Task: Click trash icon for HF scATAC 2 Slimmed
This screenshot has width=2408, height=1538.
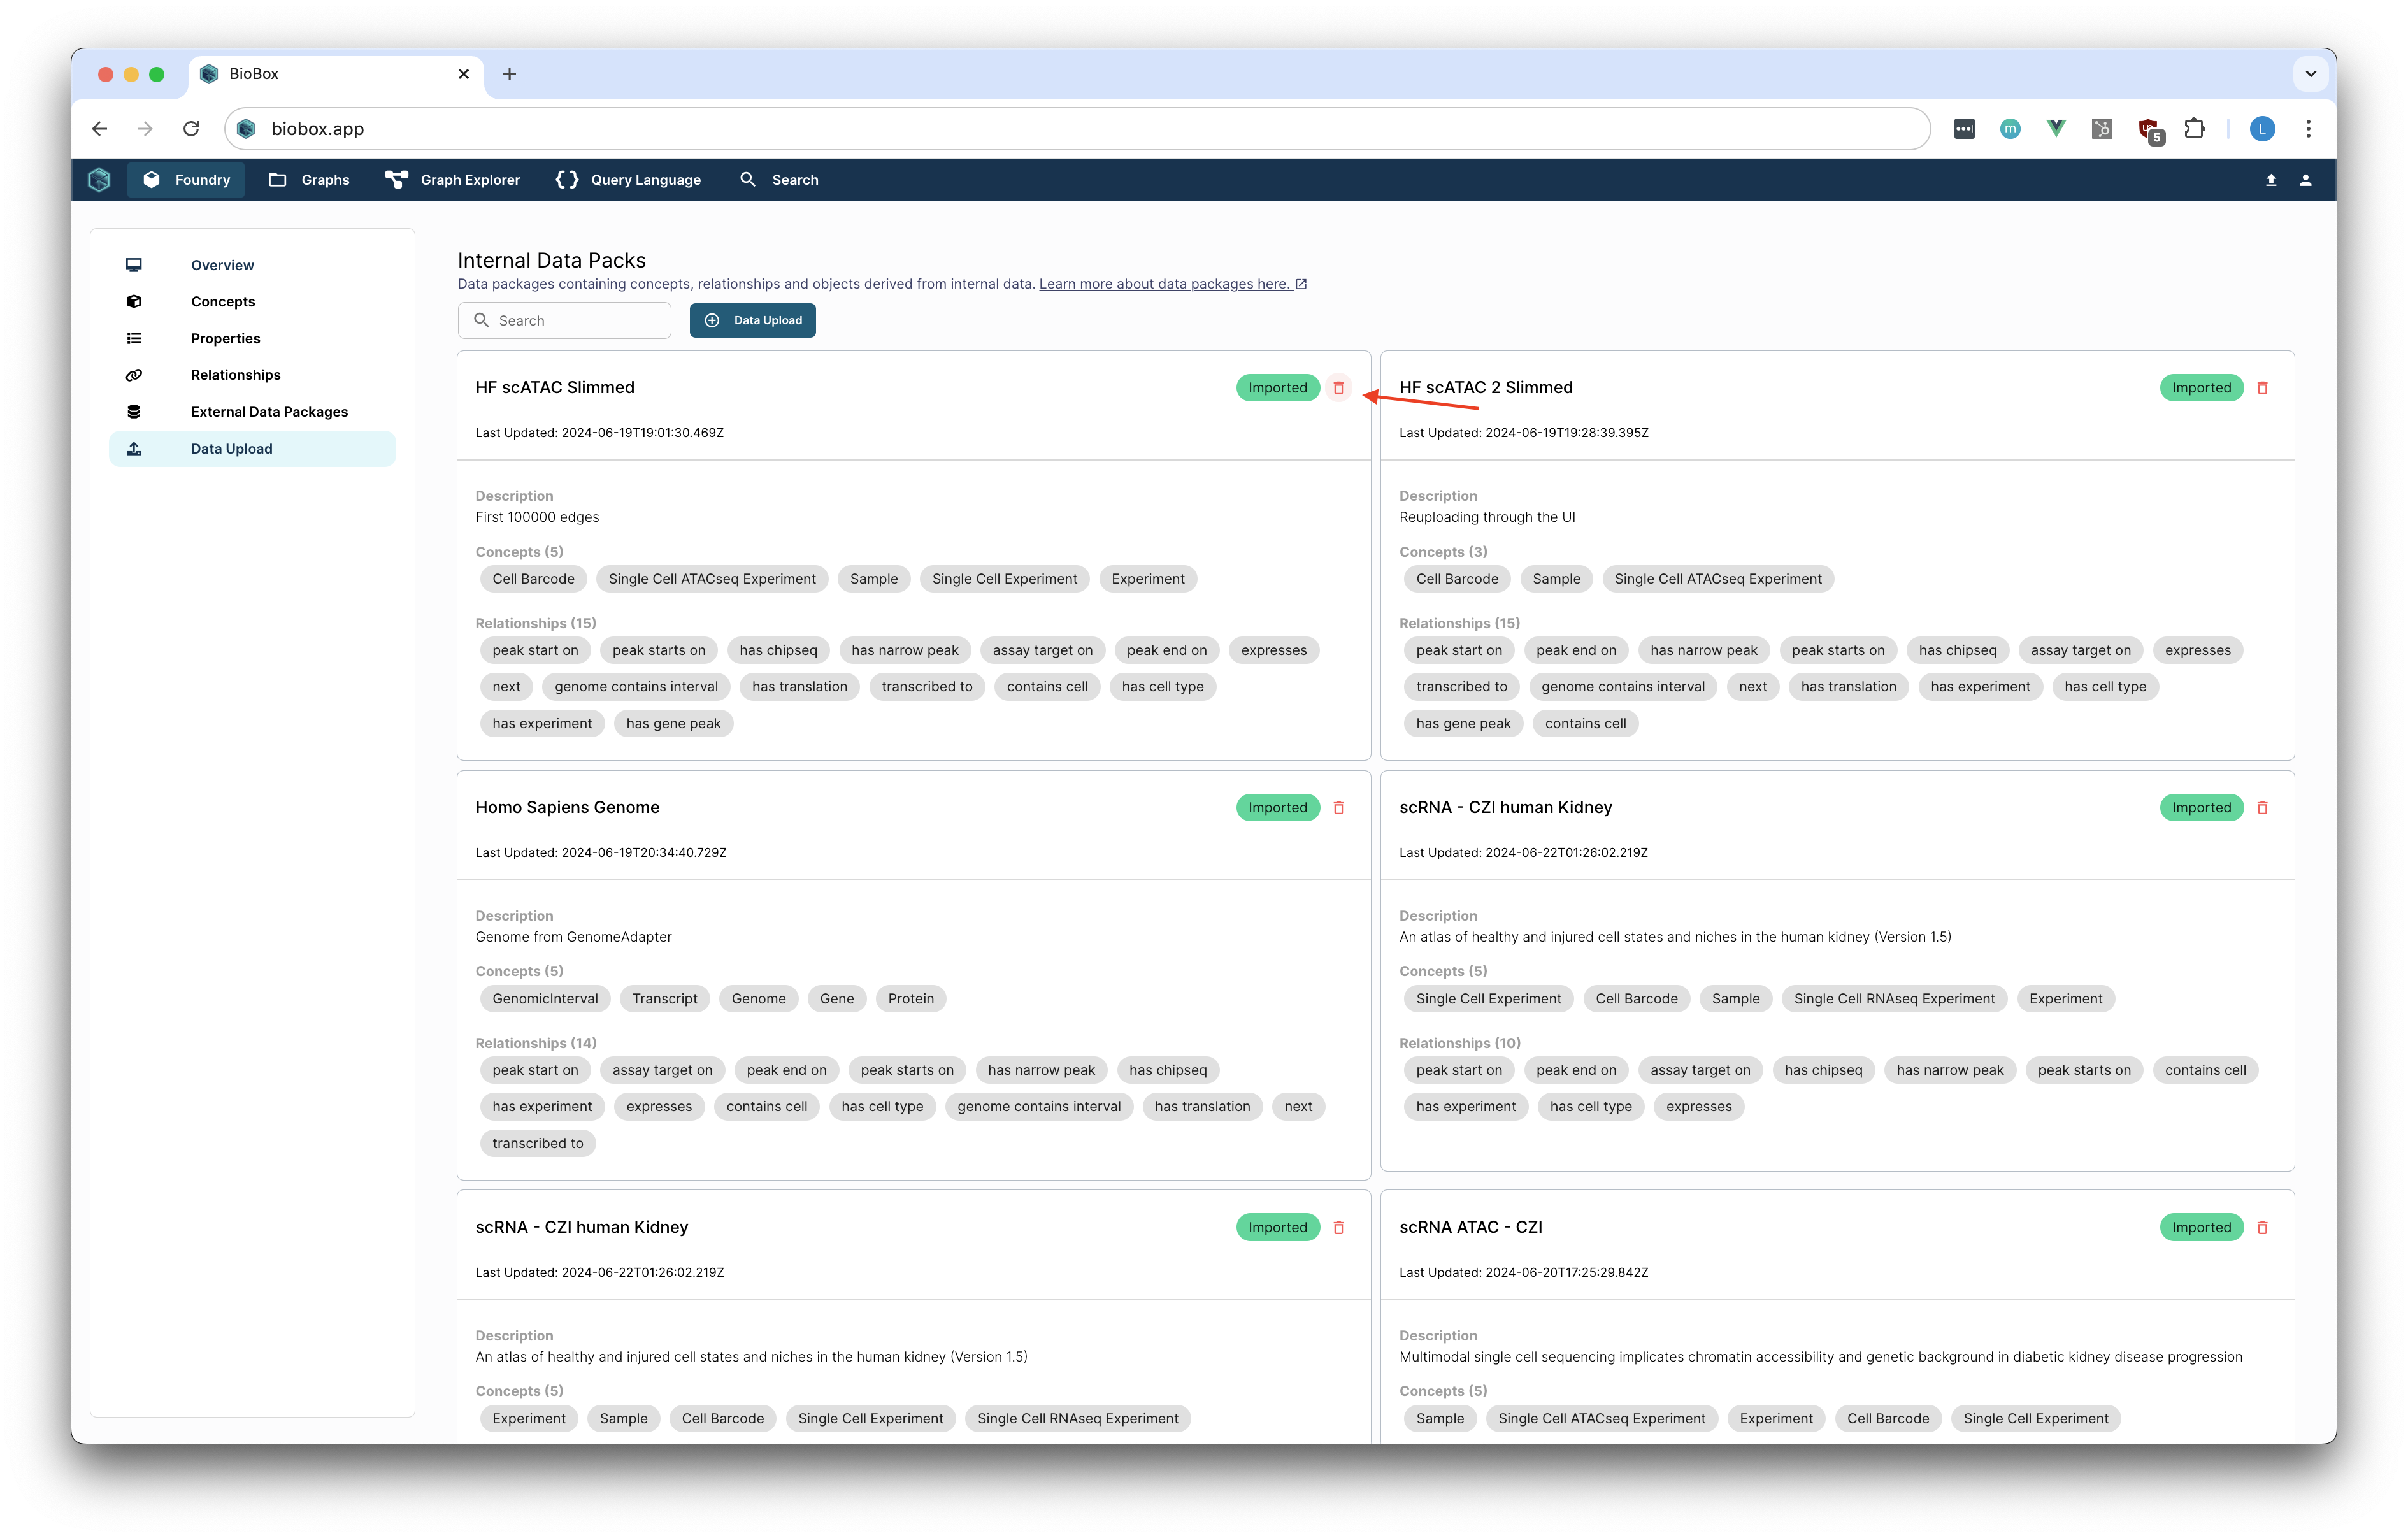Action: 2262,388
